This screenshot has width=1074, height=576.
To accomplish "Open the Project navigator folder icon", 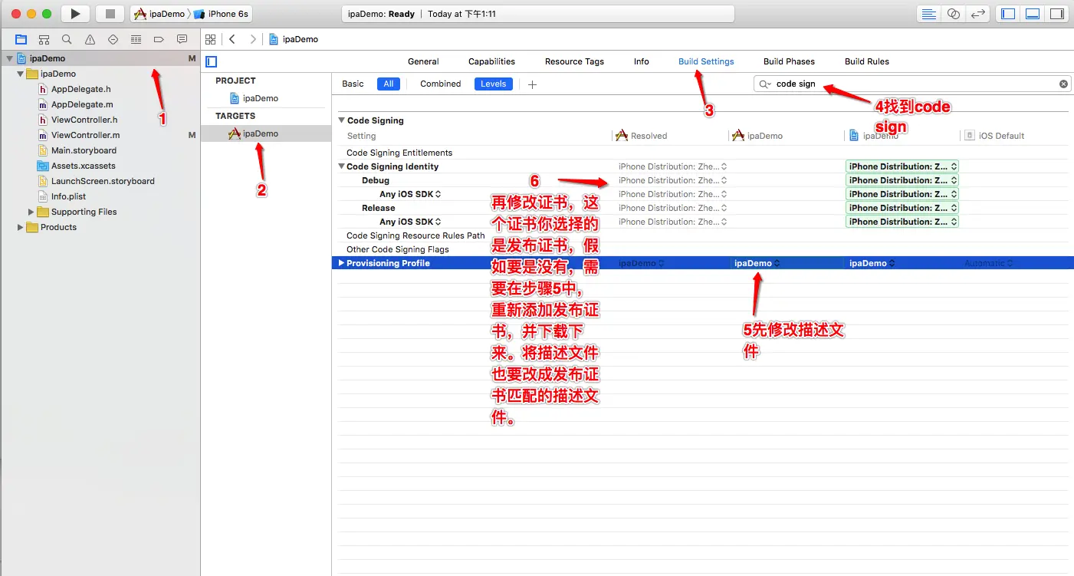I will (21, 39).
